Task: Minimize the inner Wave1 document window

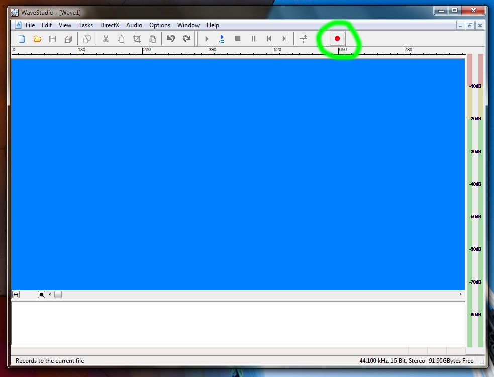Action: [x=460, y=25]
